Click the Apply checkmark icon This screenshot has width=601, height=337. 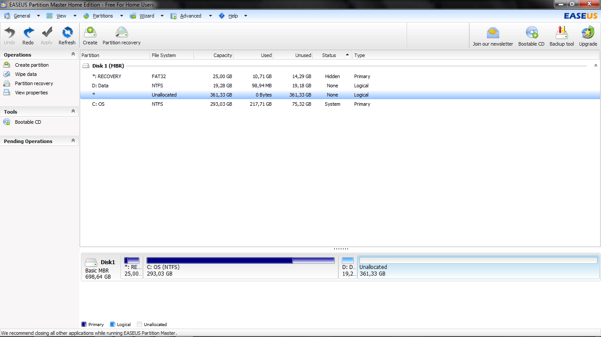[x=47, y=32]
